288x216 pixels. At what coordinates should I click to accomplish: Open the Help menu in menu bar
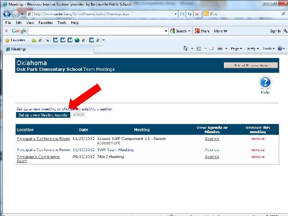coord(75,22)
